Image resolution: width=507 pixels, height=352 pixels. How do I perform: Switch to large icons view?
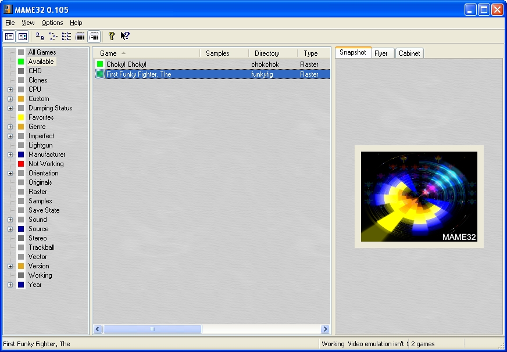[40, 36]
